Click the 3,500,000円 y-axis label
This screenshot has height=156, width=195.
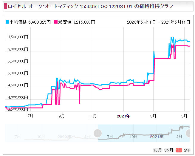pos(18,109)
